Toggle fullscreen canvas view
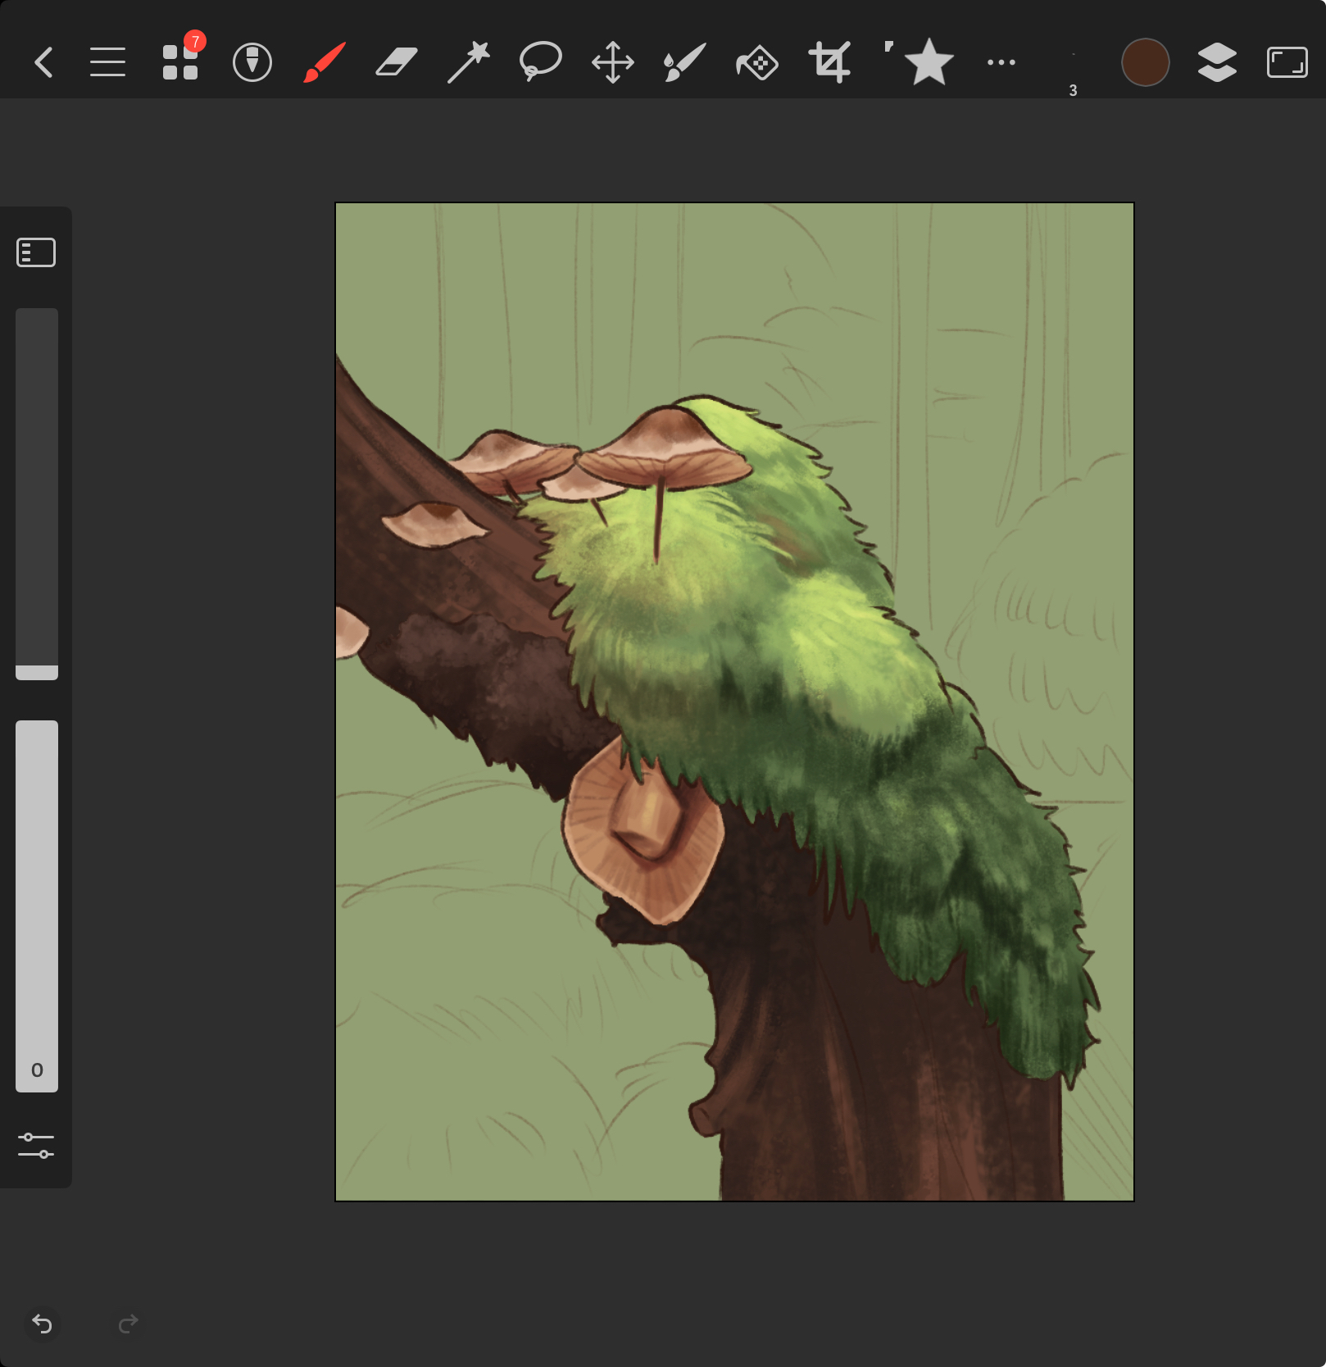Image resolution: width=1326 pixels, height=1367 pixels. coord(1287,62)
